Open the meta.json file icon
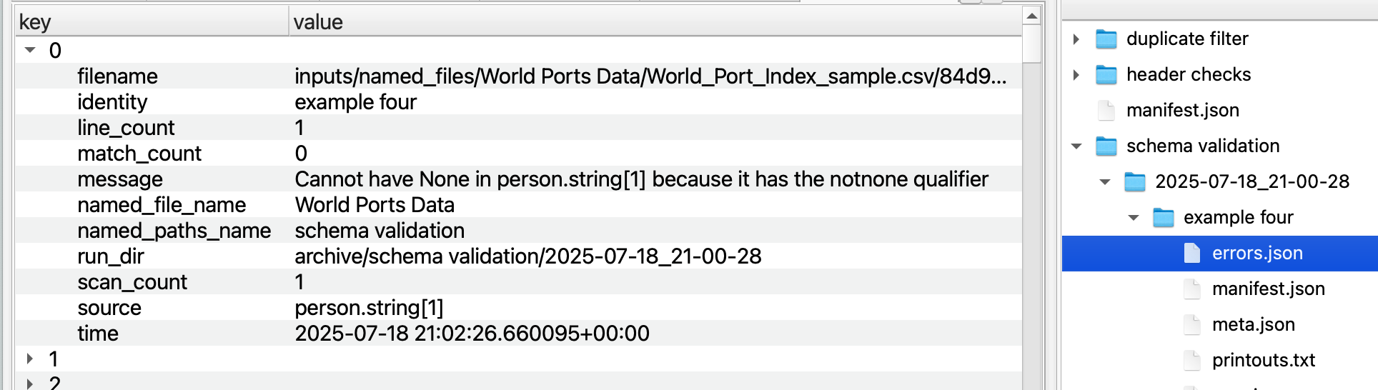1378x390 pixels. (x=1191, y=324)
